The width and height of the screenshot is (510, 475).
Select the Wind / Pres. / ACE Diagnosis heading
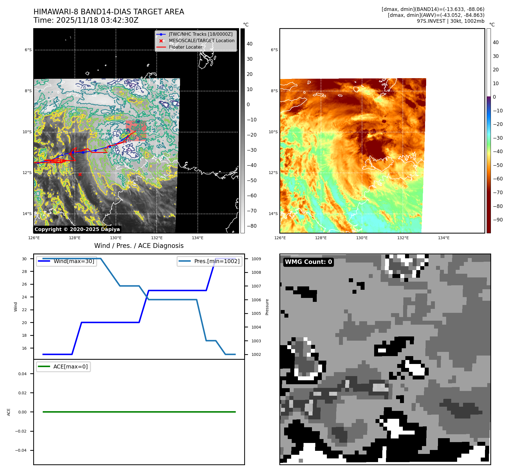[x=139, y=246]
